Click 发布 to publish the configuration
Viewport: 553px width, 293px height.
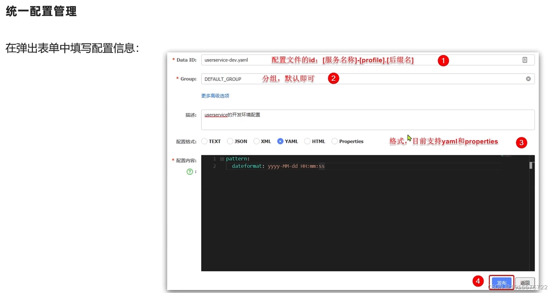tap(501, 283)
